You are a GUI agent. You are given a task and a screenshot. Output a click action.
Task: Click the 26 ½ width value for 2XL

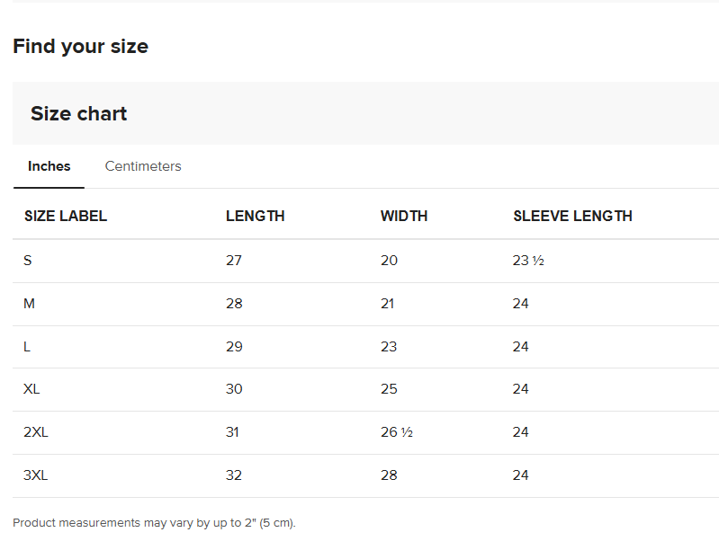[396, 432]
